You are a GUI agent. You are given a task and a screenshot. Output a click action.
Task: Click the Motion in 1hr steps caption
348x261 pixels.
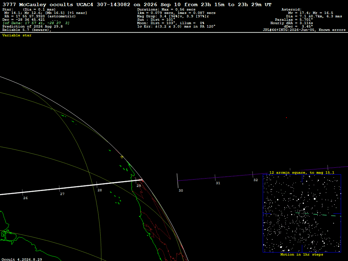302,254
